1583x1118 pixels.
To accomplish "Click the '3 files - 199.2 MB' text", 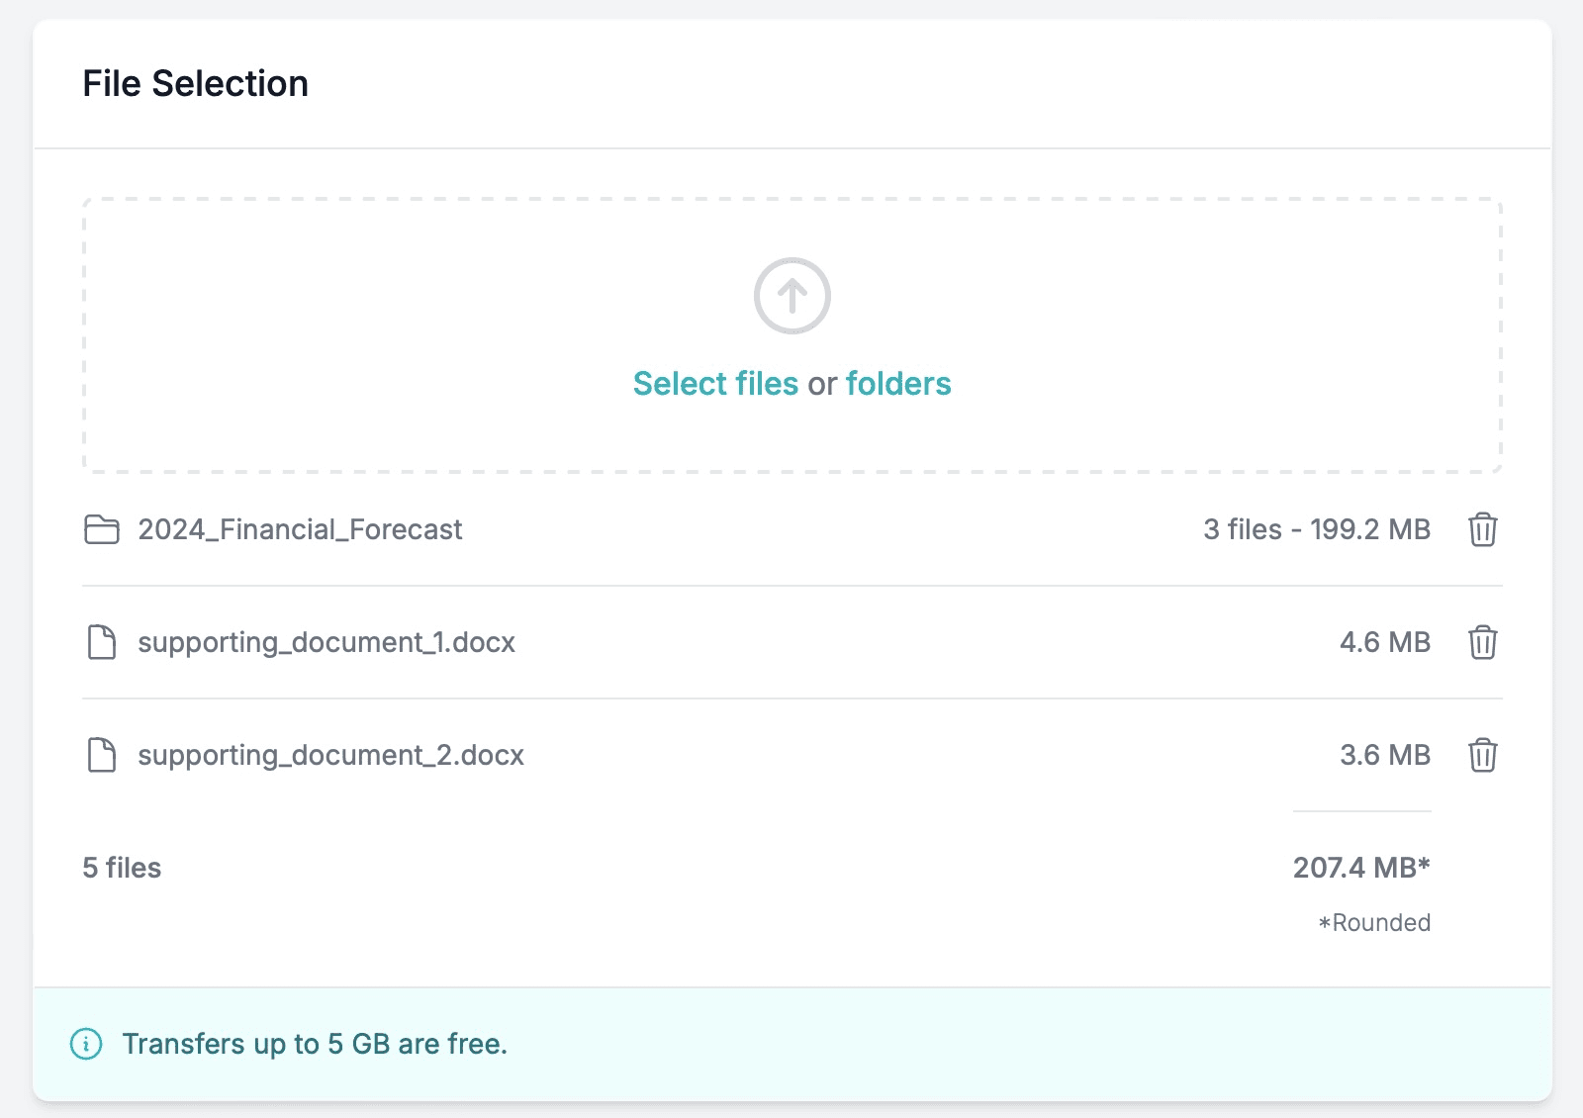I will 1317,529.
